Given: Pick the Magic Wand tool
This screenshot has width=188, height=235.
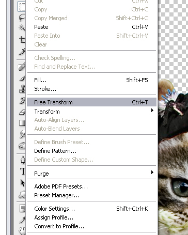Looking at the screenshot, I should [x=22, y=27].
